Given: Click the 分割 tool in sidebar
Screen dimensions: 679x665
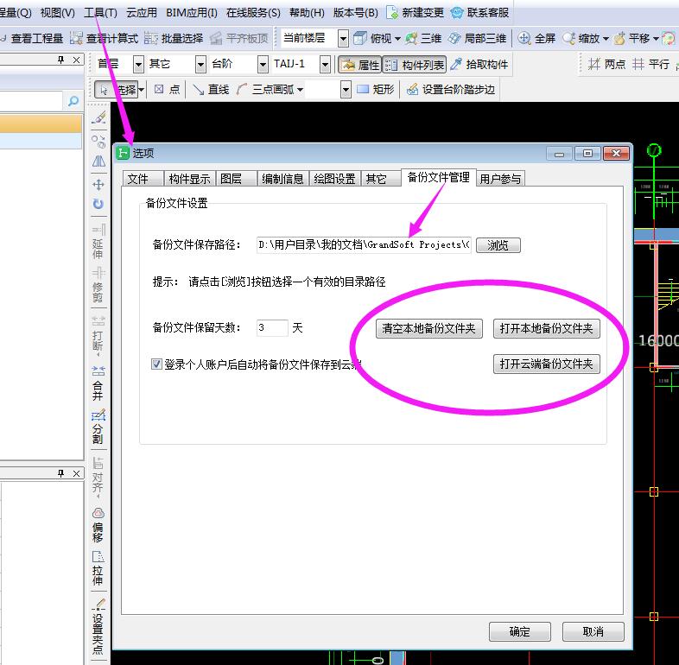Looking at the screenshot, I should (98, 426).
